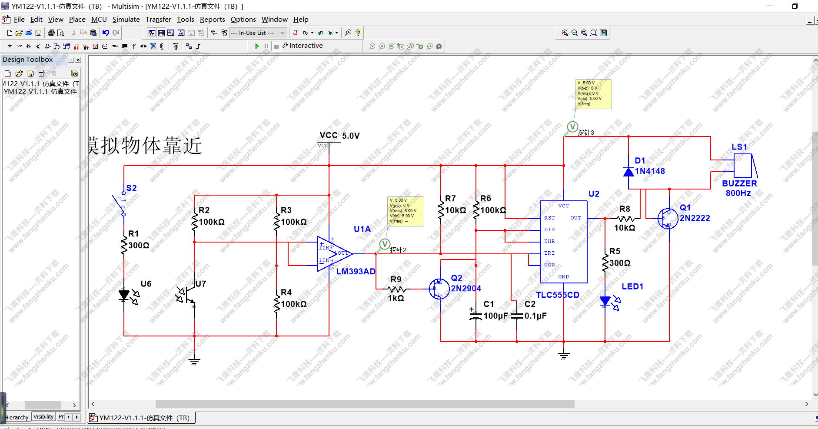Pause the simulation
Screen dimensions: 818x429
(x=266, y=46)
